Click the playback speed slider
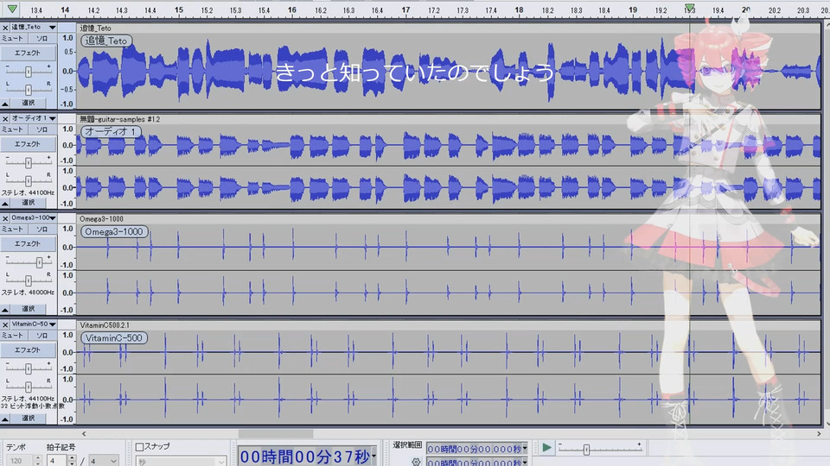The width and height of the screenshot is (830, 466). 600,449
